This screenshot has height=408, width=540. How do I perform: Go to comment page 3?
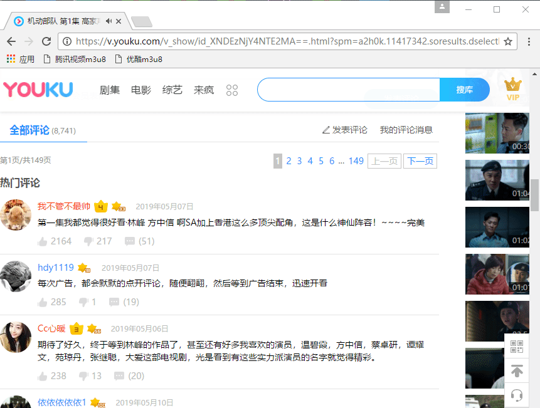click(x=299, y=161)
